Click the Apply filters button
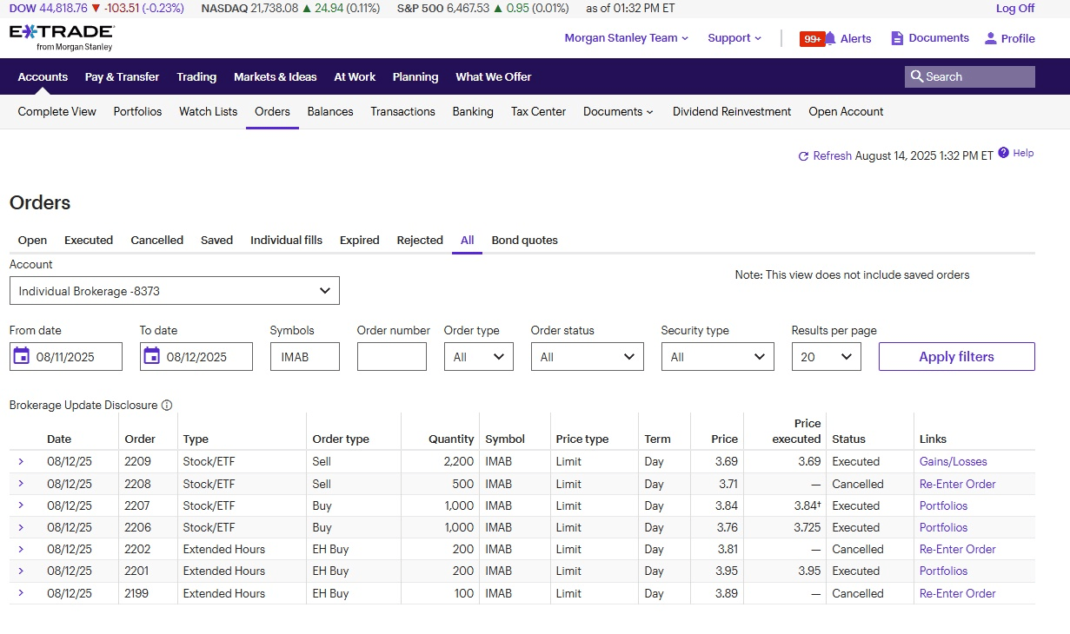Image resolution: width=1070 pixels, height=634 pixels. (x=956, y=357)
